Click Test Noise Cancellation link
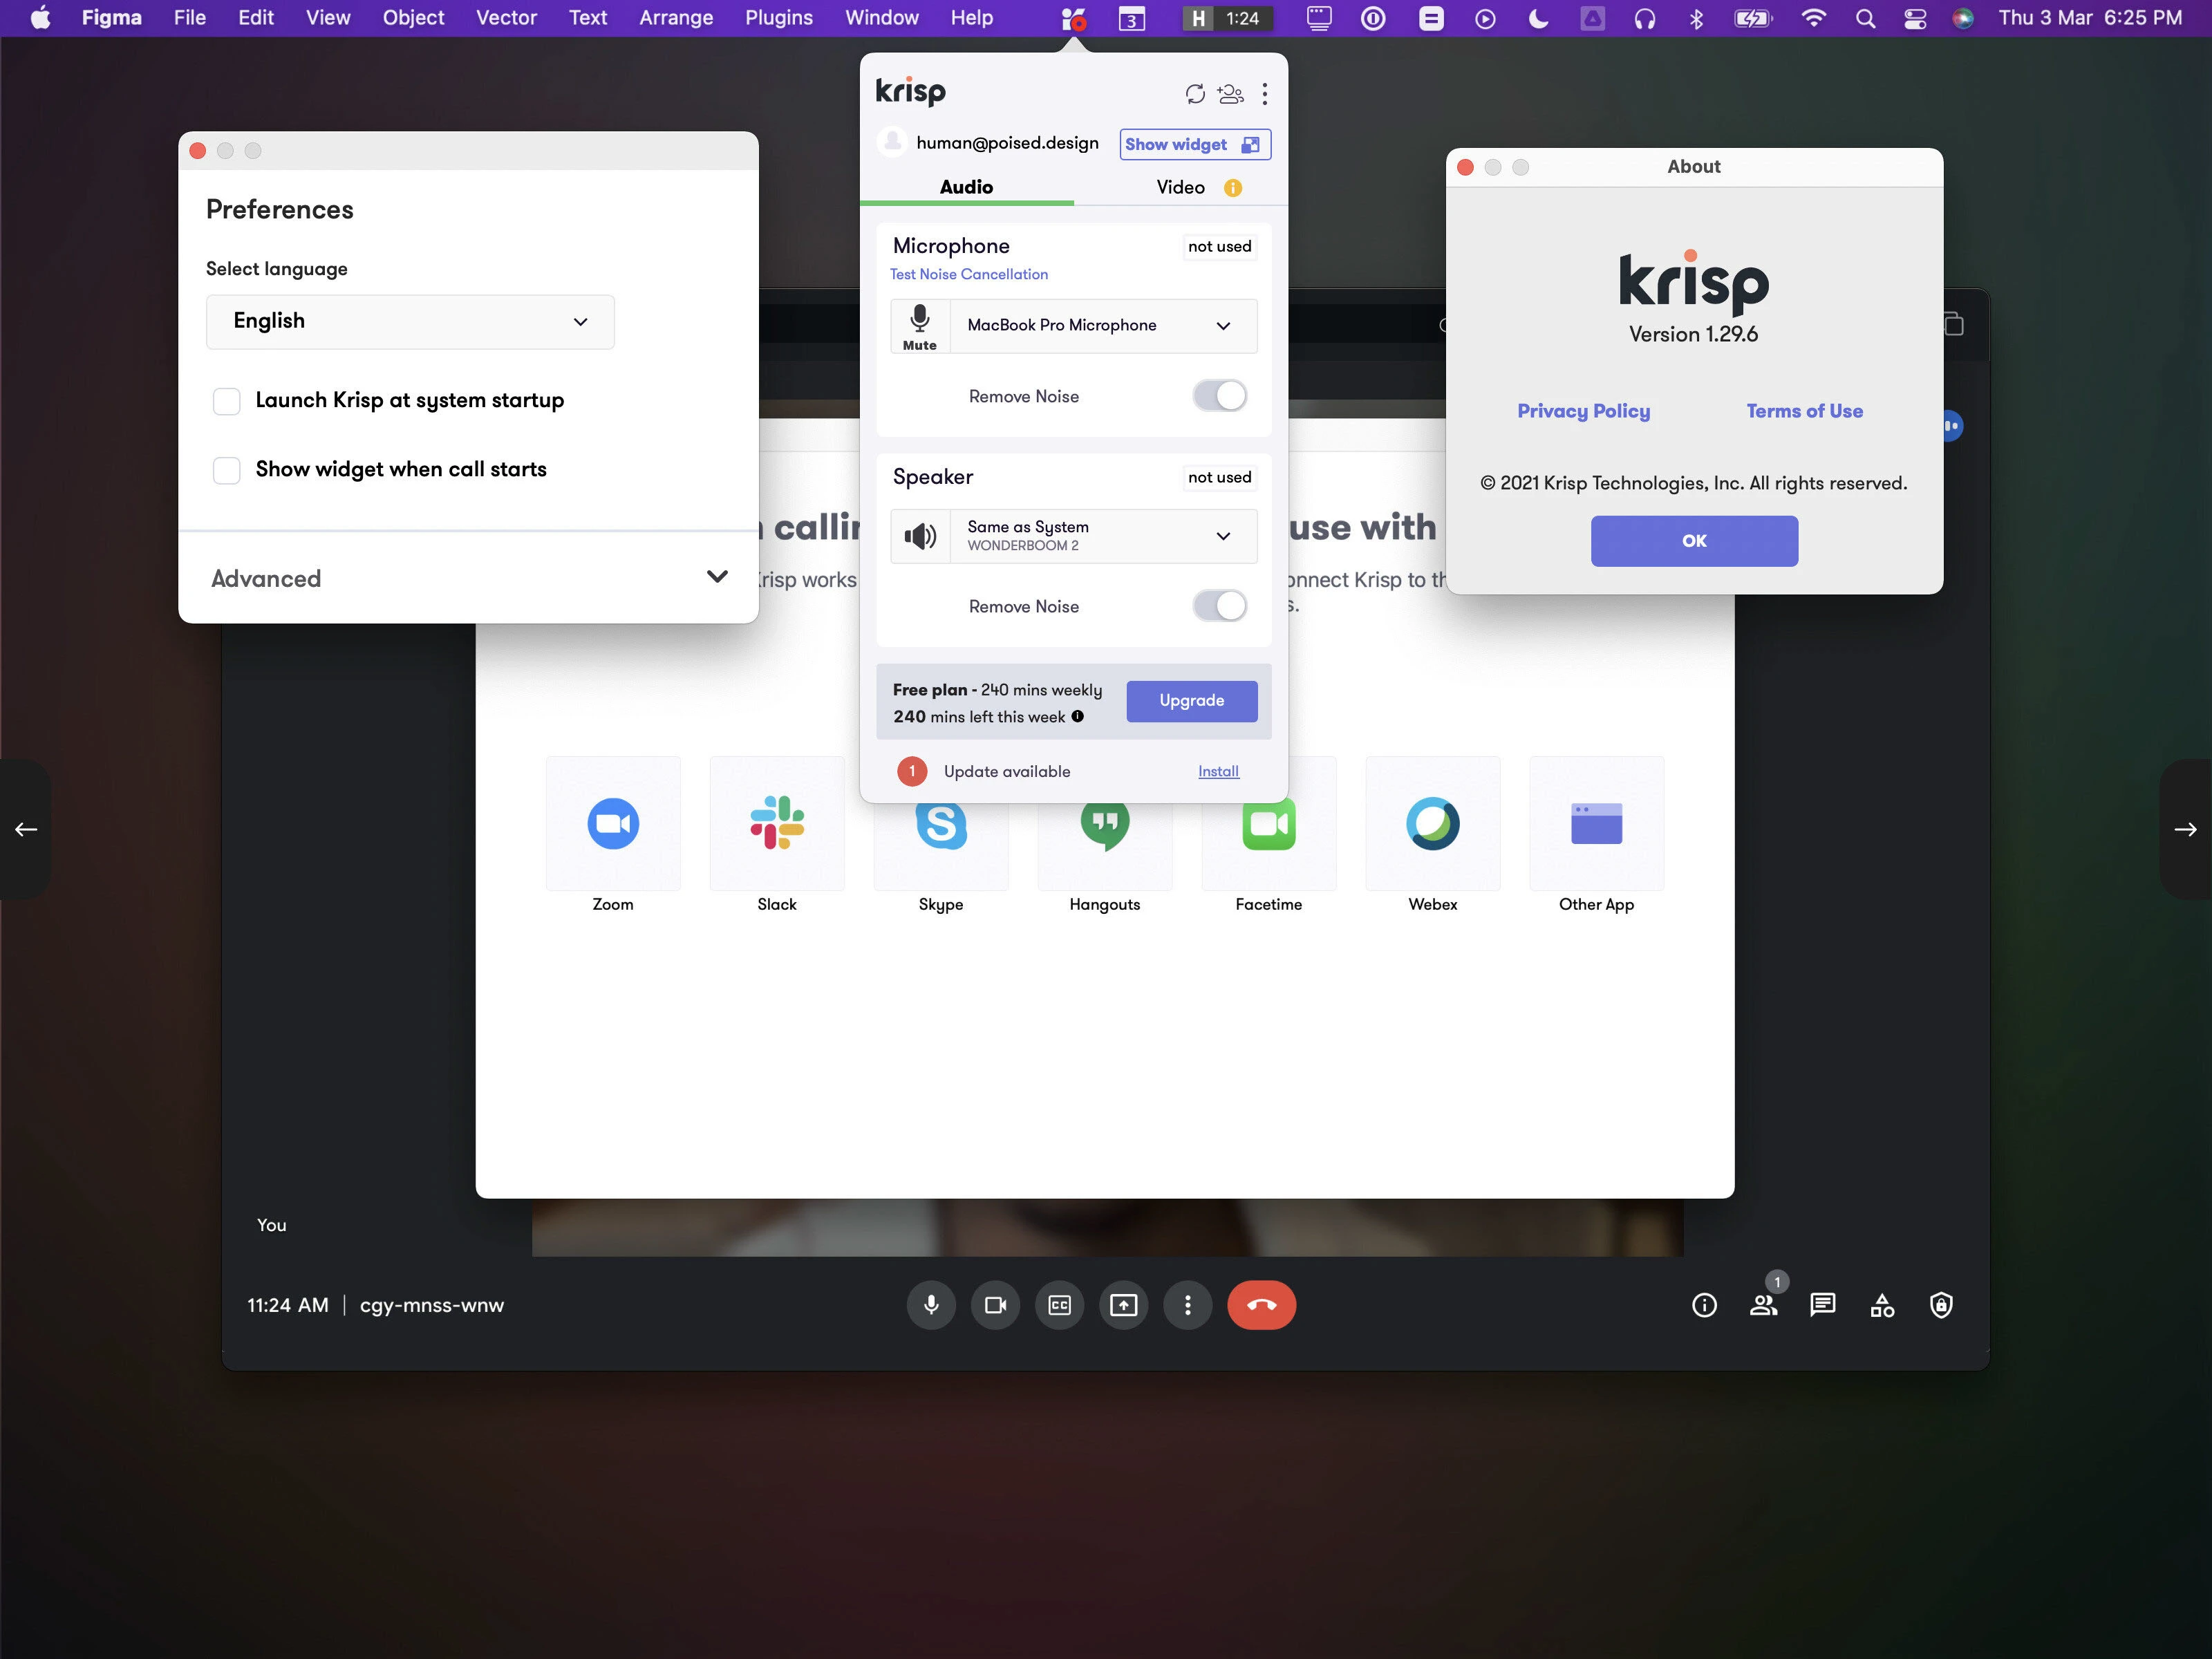The image size is (2212, 1659). point(969,274)
